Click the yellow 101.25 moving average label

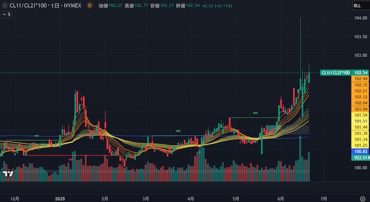[360, 146]
